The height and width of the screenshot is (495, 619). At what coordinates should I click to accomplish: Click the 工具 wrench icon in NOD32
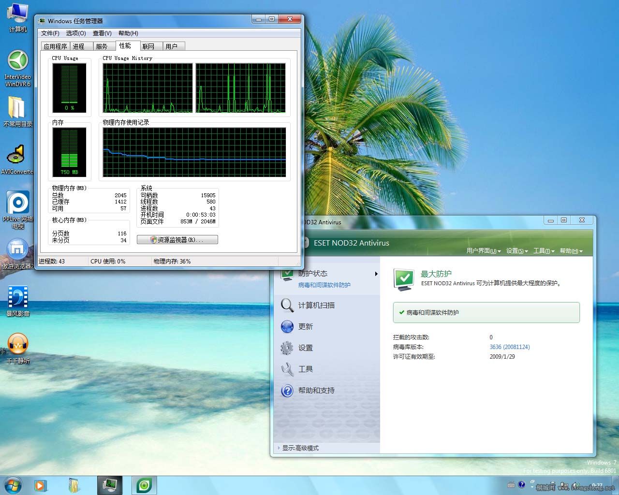coord(287,369)
